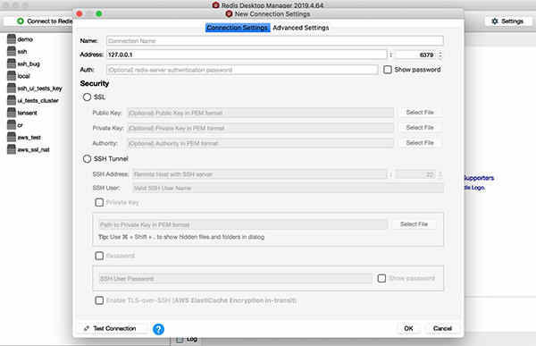The height and width of the screenshot is (346, 536).
Task: Click the Authority PEM field
Action: (261, 143)
